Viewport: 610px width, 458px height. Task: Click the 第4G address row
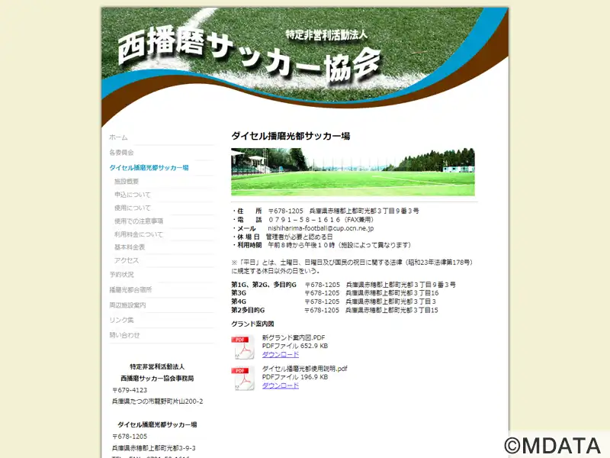334,302
